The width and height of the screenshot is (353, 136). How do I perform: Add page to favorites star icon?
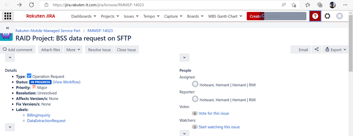(294, 5)
